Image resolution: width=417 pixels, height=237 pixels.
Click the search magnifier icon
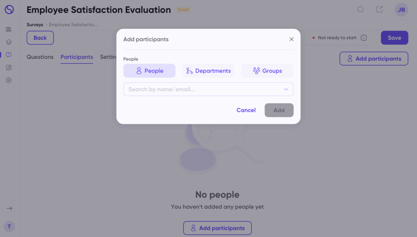(x=360, y=10)
